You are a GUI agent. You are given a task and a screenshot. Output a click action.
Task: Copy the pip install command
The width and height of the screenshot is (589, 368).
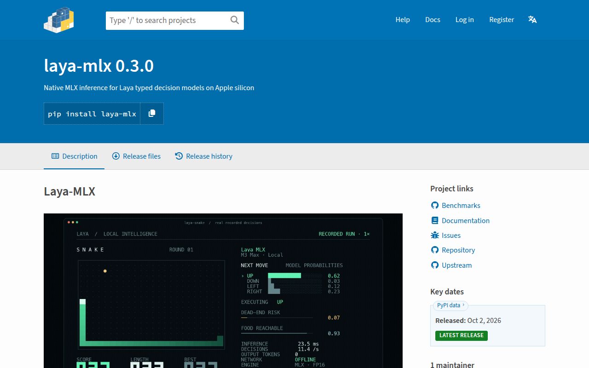(152, 114)
